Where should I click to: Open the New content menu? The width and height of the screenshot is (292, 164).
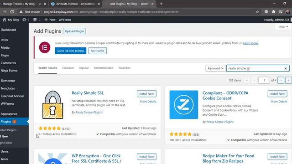[x=50, y=20]
